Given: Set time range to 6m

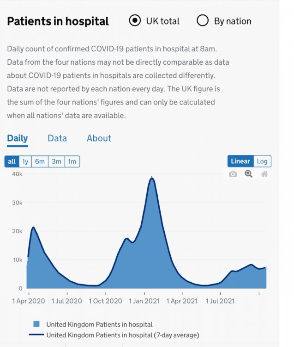Looking at the screenshot, I should pyautogui.click(x=40, y=161).
